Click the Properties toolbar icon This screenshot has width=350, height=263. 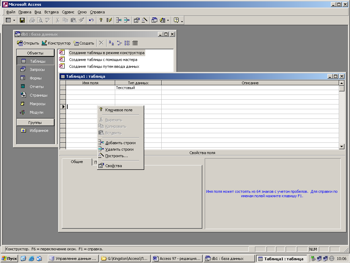click(137, 20)
